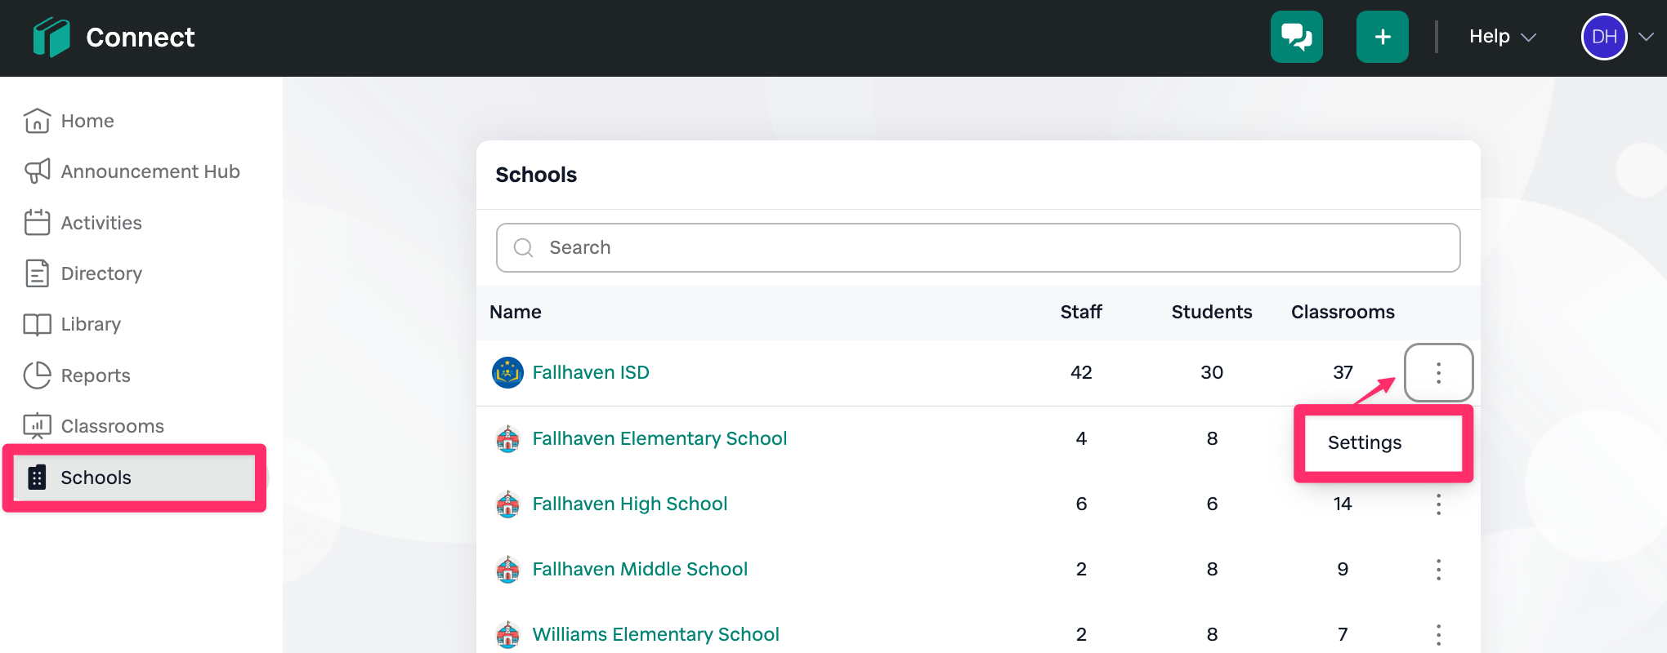Screen dimensions: 1667x653
Task: Click the Fallhaven ISD district logo
Action: 507,372
